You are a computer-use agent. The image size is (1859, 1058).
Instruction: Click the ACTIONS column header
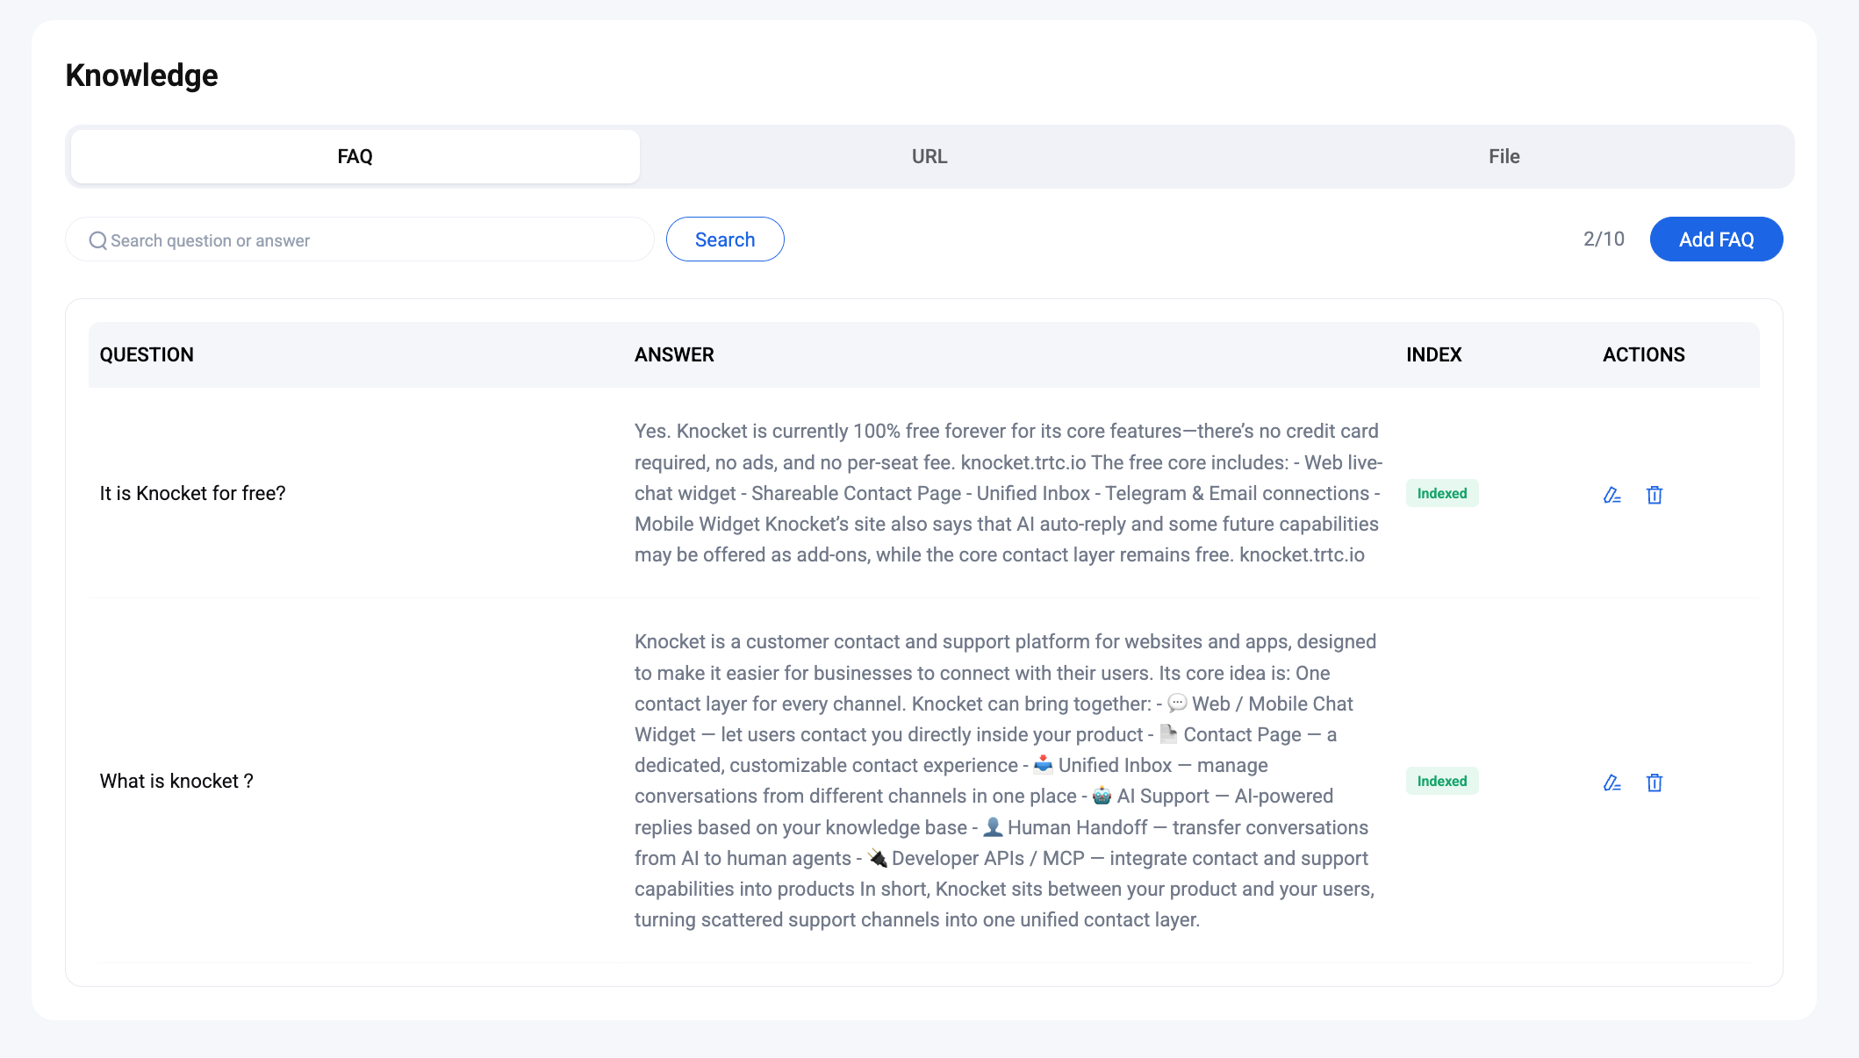[x=1644, y=354]
